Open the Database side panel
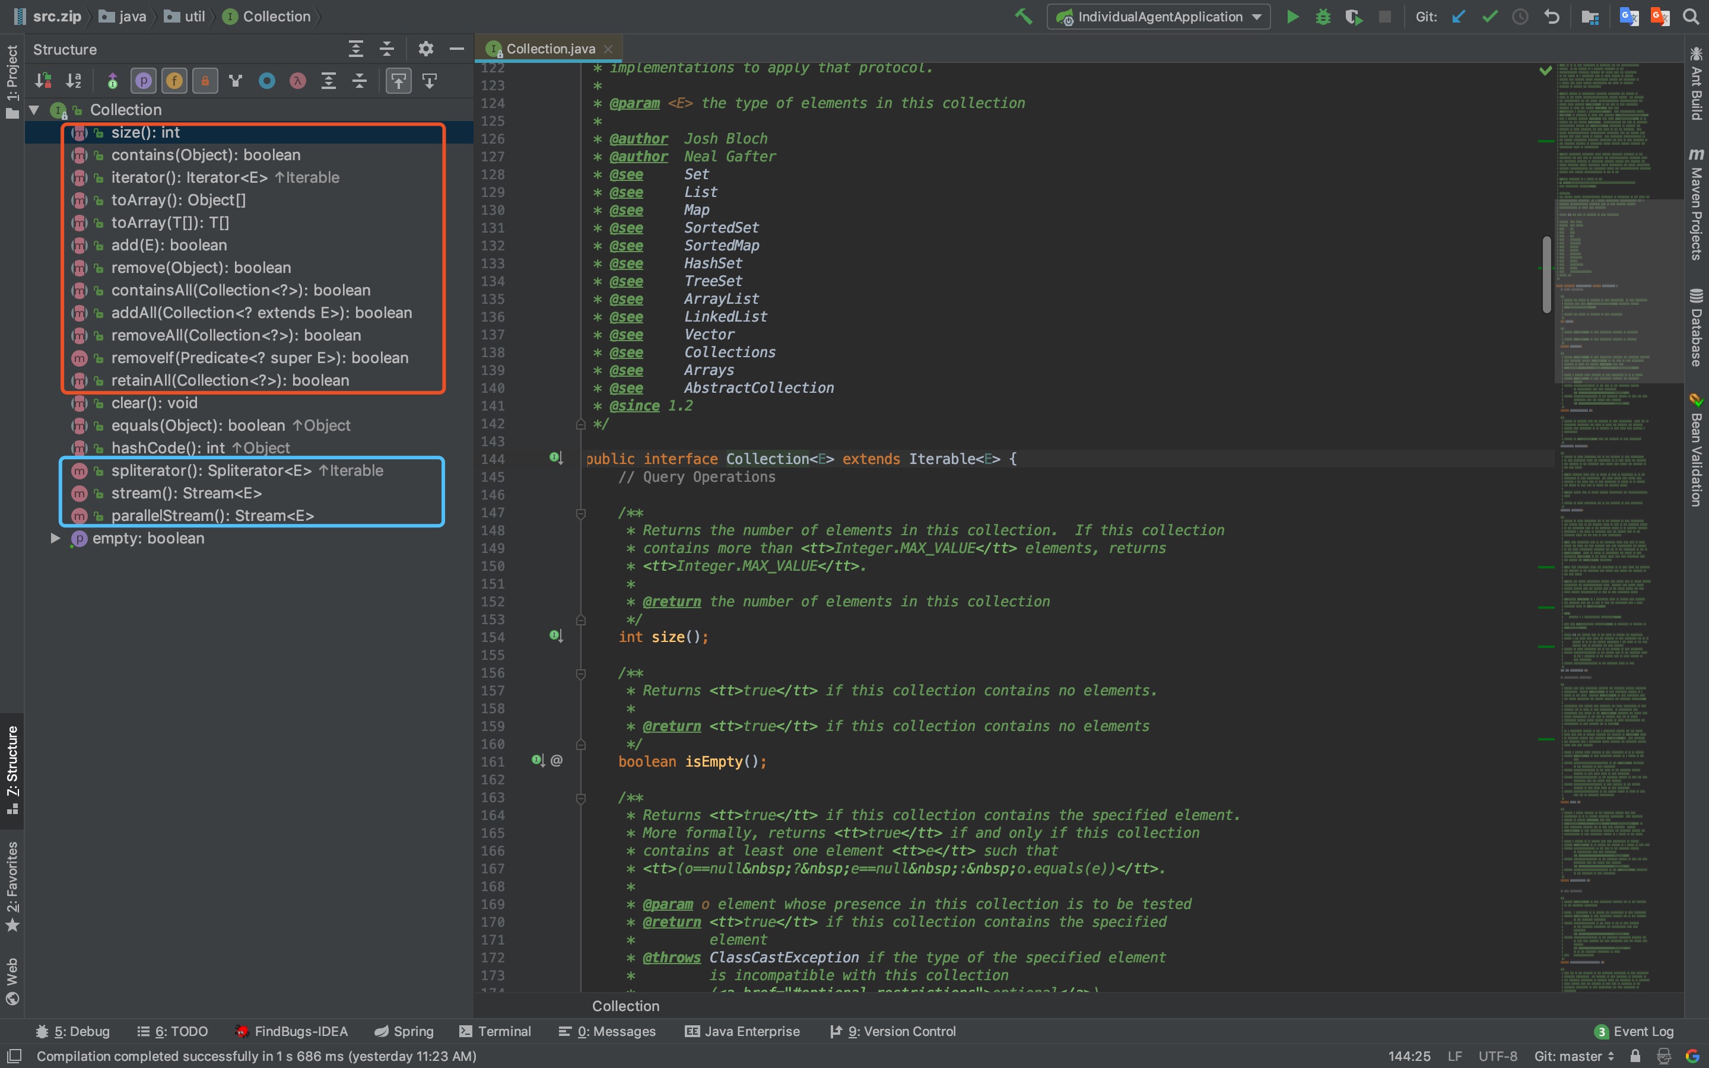The width and height of the screenshot is (1709, 1068). (1697, 327)
